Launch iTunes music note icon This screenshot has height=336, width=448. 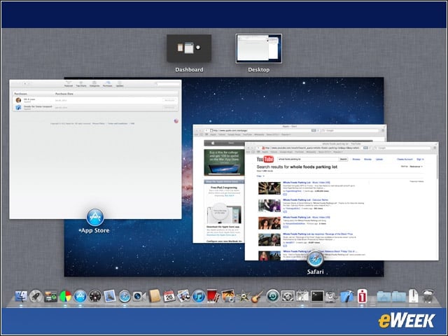199,297
